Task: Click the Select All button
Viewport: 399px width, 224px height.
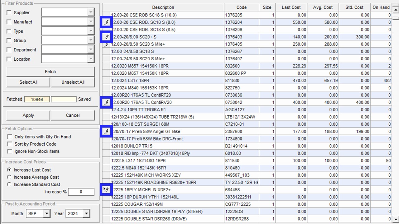Action: tap(28, 82)
